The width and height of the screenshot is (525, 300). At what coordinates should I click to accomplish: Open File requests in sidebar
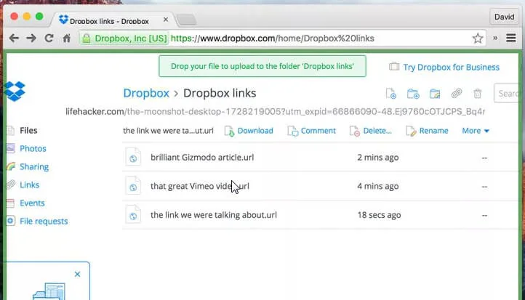[44, 221]
